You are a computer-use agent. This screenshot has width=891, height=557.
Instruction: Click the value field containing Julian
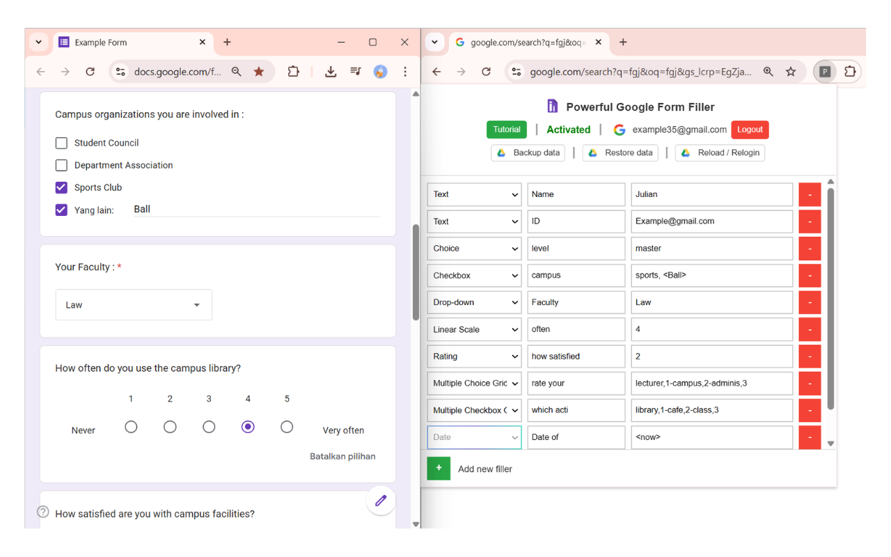click(712, 194)
